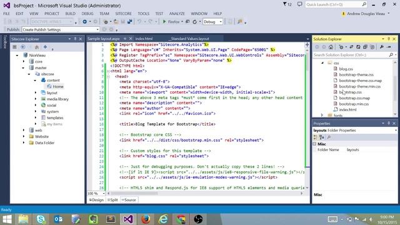Collapse the NiceVieau root node

(17, 56)
